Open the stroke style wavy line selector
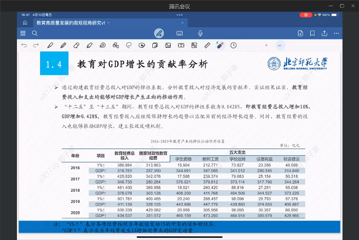The image size is (359, 240). pyautogui.click(x=280, y=45)
